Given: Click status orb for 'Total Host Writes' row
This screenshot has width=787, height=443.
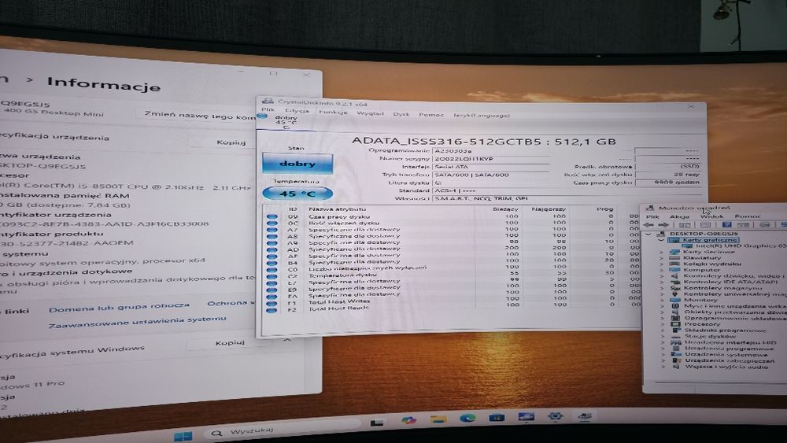Looking at the screenshot, I should click(272, 303).
